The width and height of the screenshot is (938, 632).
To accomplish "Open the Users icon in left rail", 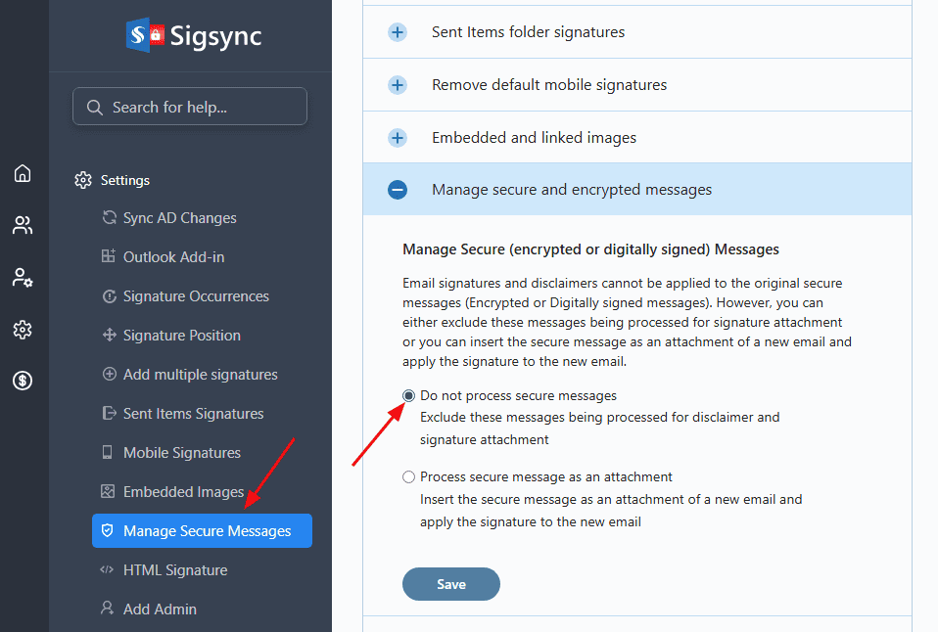I will (23, 226).
